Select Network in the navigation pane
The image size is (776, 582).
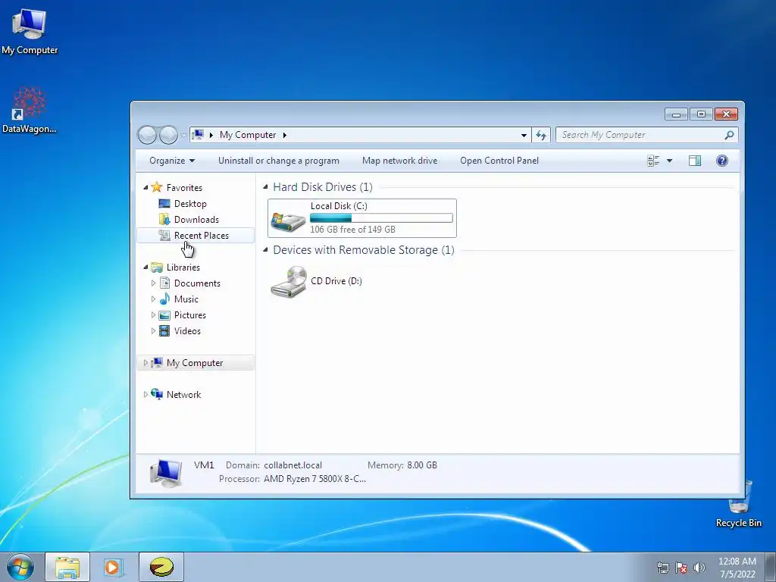(183, 394)
